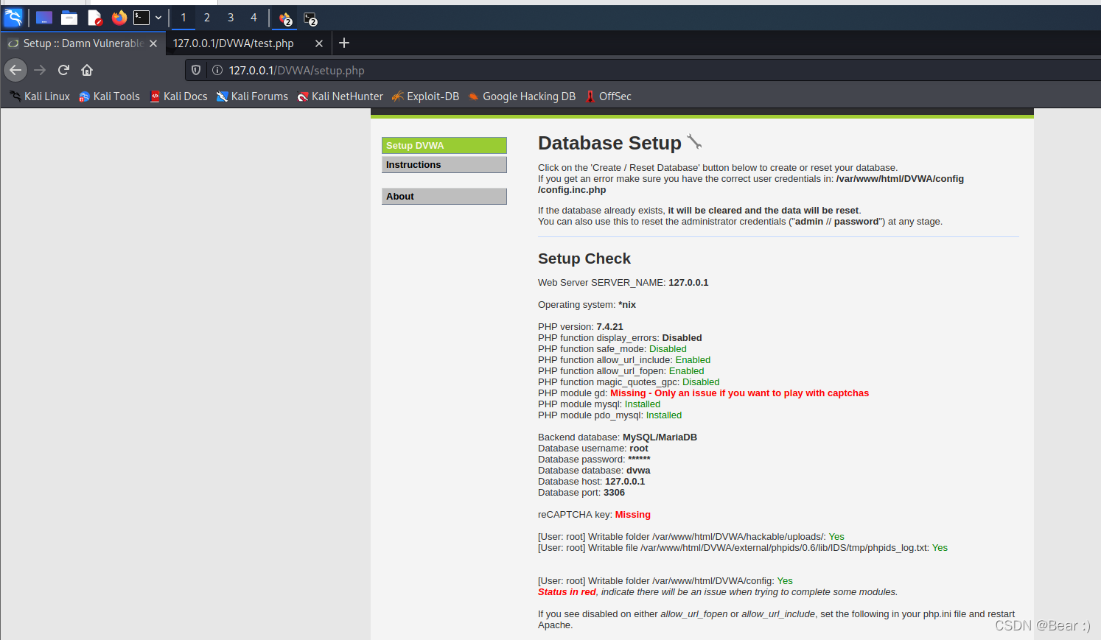The height and width of the screenshot is (640, 1101).
Task: Go forward to the next page
Action: (x=40, y=70)
